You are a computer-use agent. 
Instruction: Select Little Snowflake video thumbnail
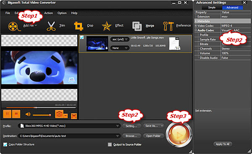pyautogui.click(x=97, y=44)
